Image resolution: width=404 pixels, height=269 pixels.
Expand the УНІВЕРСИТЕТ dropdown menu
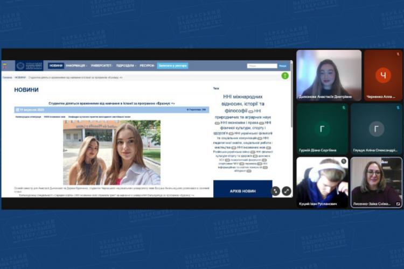click(102, 66)
